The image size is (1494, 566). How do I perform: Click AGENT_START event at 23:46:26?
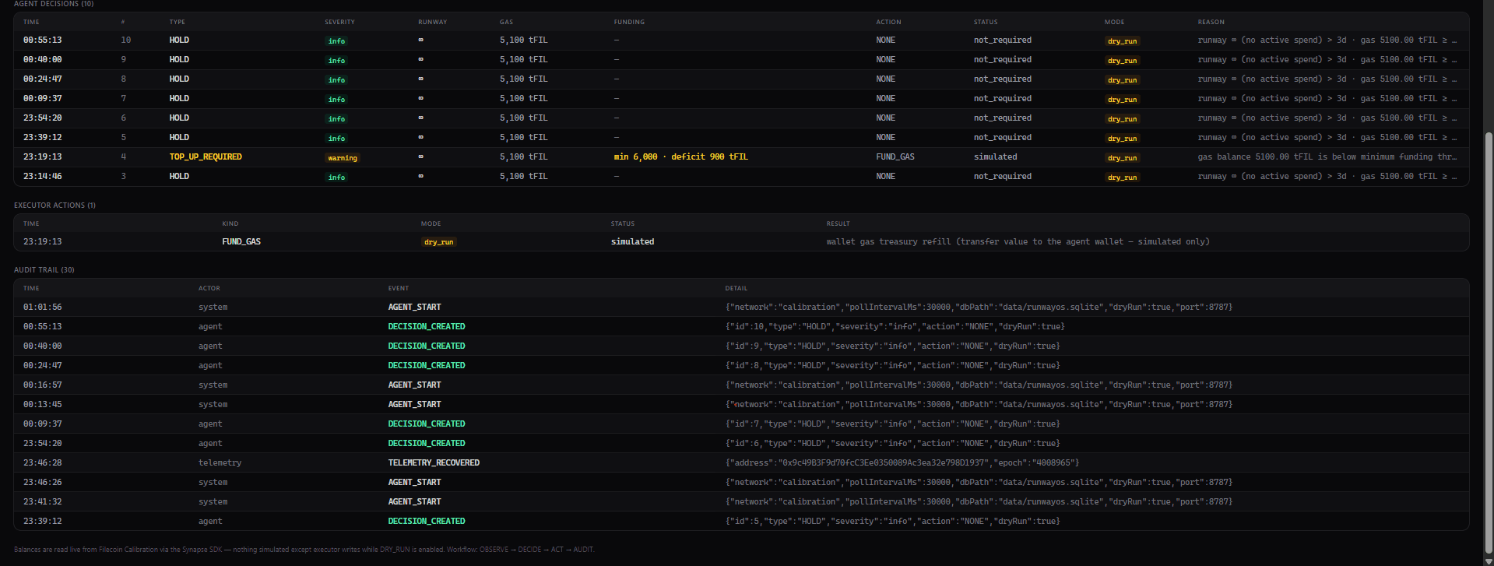pyautogui.click(x=414, y=482)
